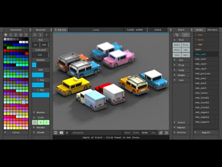Viewport: 222px width, 167px height.
Task: Click the info circle icon beside the camera
Action: pos(55,133)
